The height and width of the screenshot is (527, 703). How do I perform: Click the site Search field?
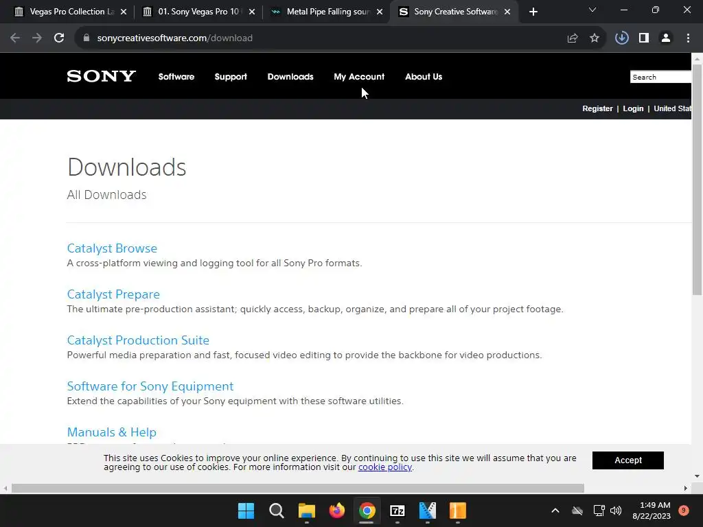[x=660, y=77]
